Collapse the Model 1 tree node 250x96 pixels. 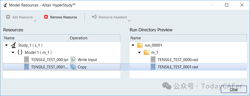(x=13, y=53)
